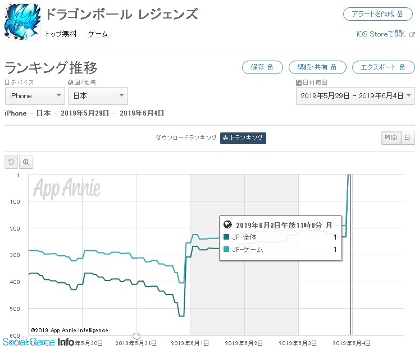Click JP-ゲーム light teal legend swatch
419x349 pixels.
[226, 249]
